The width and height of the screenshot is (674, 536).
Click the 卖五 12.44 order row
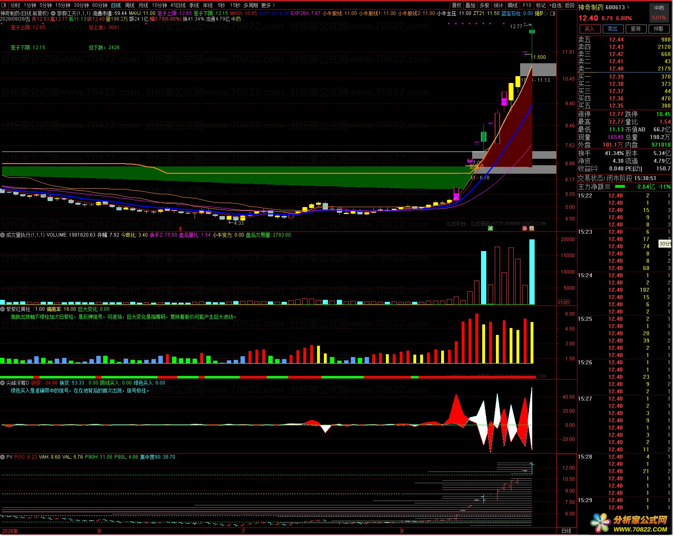(x=624, y=39)
